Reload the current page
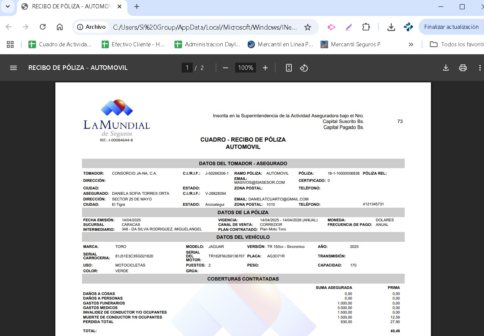484x336 pixels. coord(42,27)
